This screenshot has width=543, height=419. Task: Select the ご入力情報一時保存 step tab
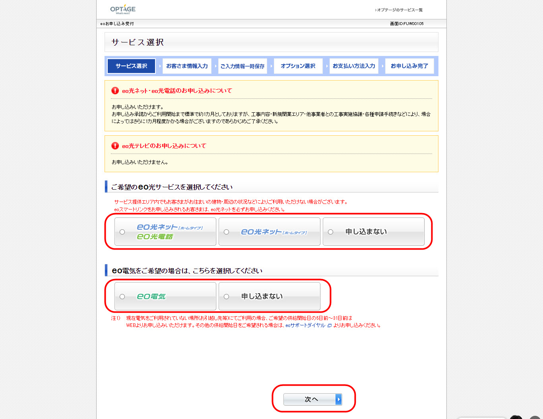242,66
